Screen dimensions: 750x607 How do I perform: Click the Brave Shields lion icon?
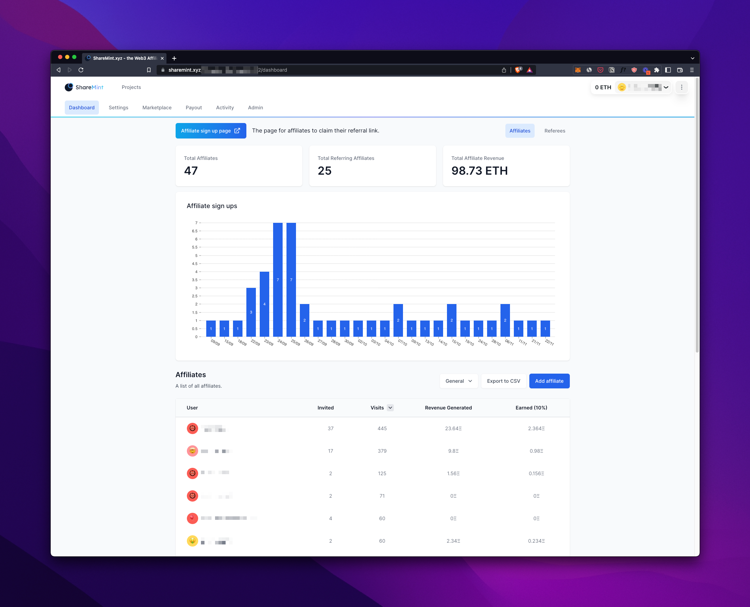pos(518,70)
